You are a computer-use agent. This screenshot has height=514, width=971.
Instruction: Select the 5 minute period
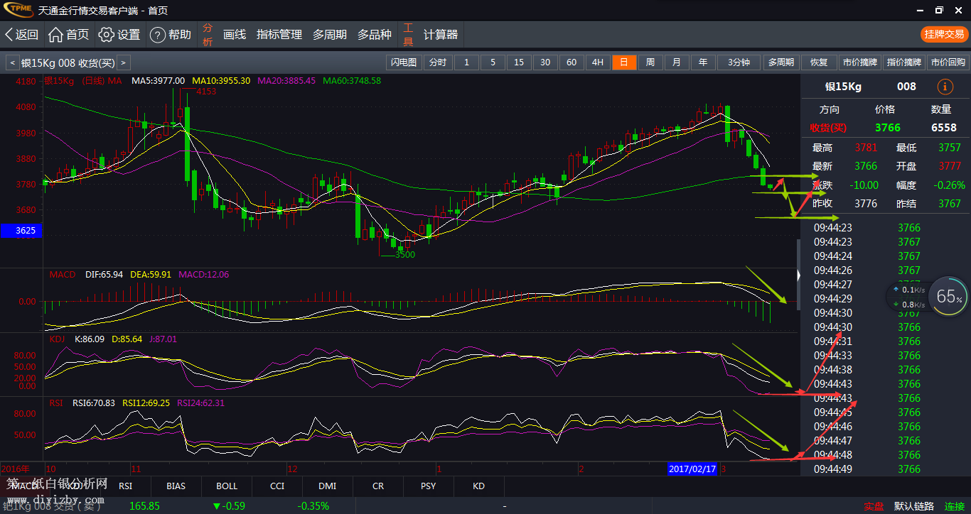click(493, 62)
